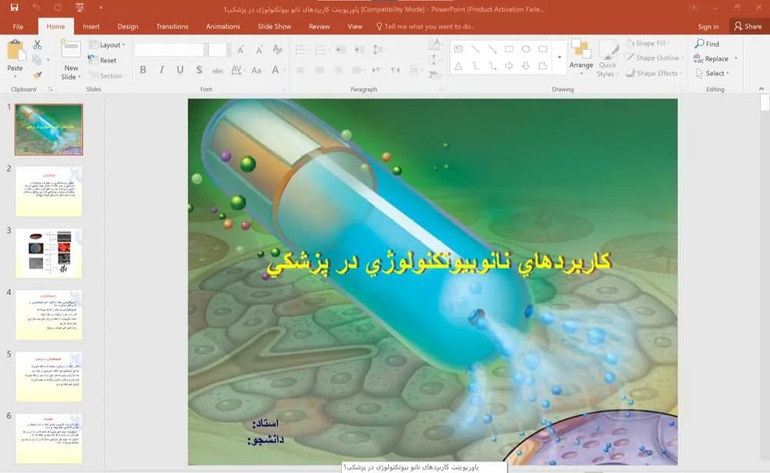Select the Down Arrow shape in gallery

click(526, 65)
